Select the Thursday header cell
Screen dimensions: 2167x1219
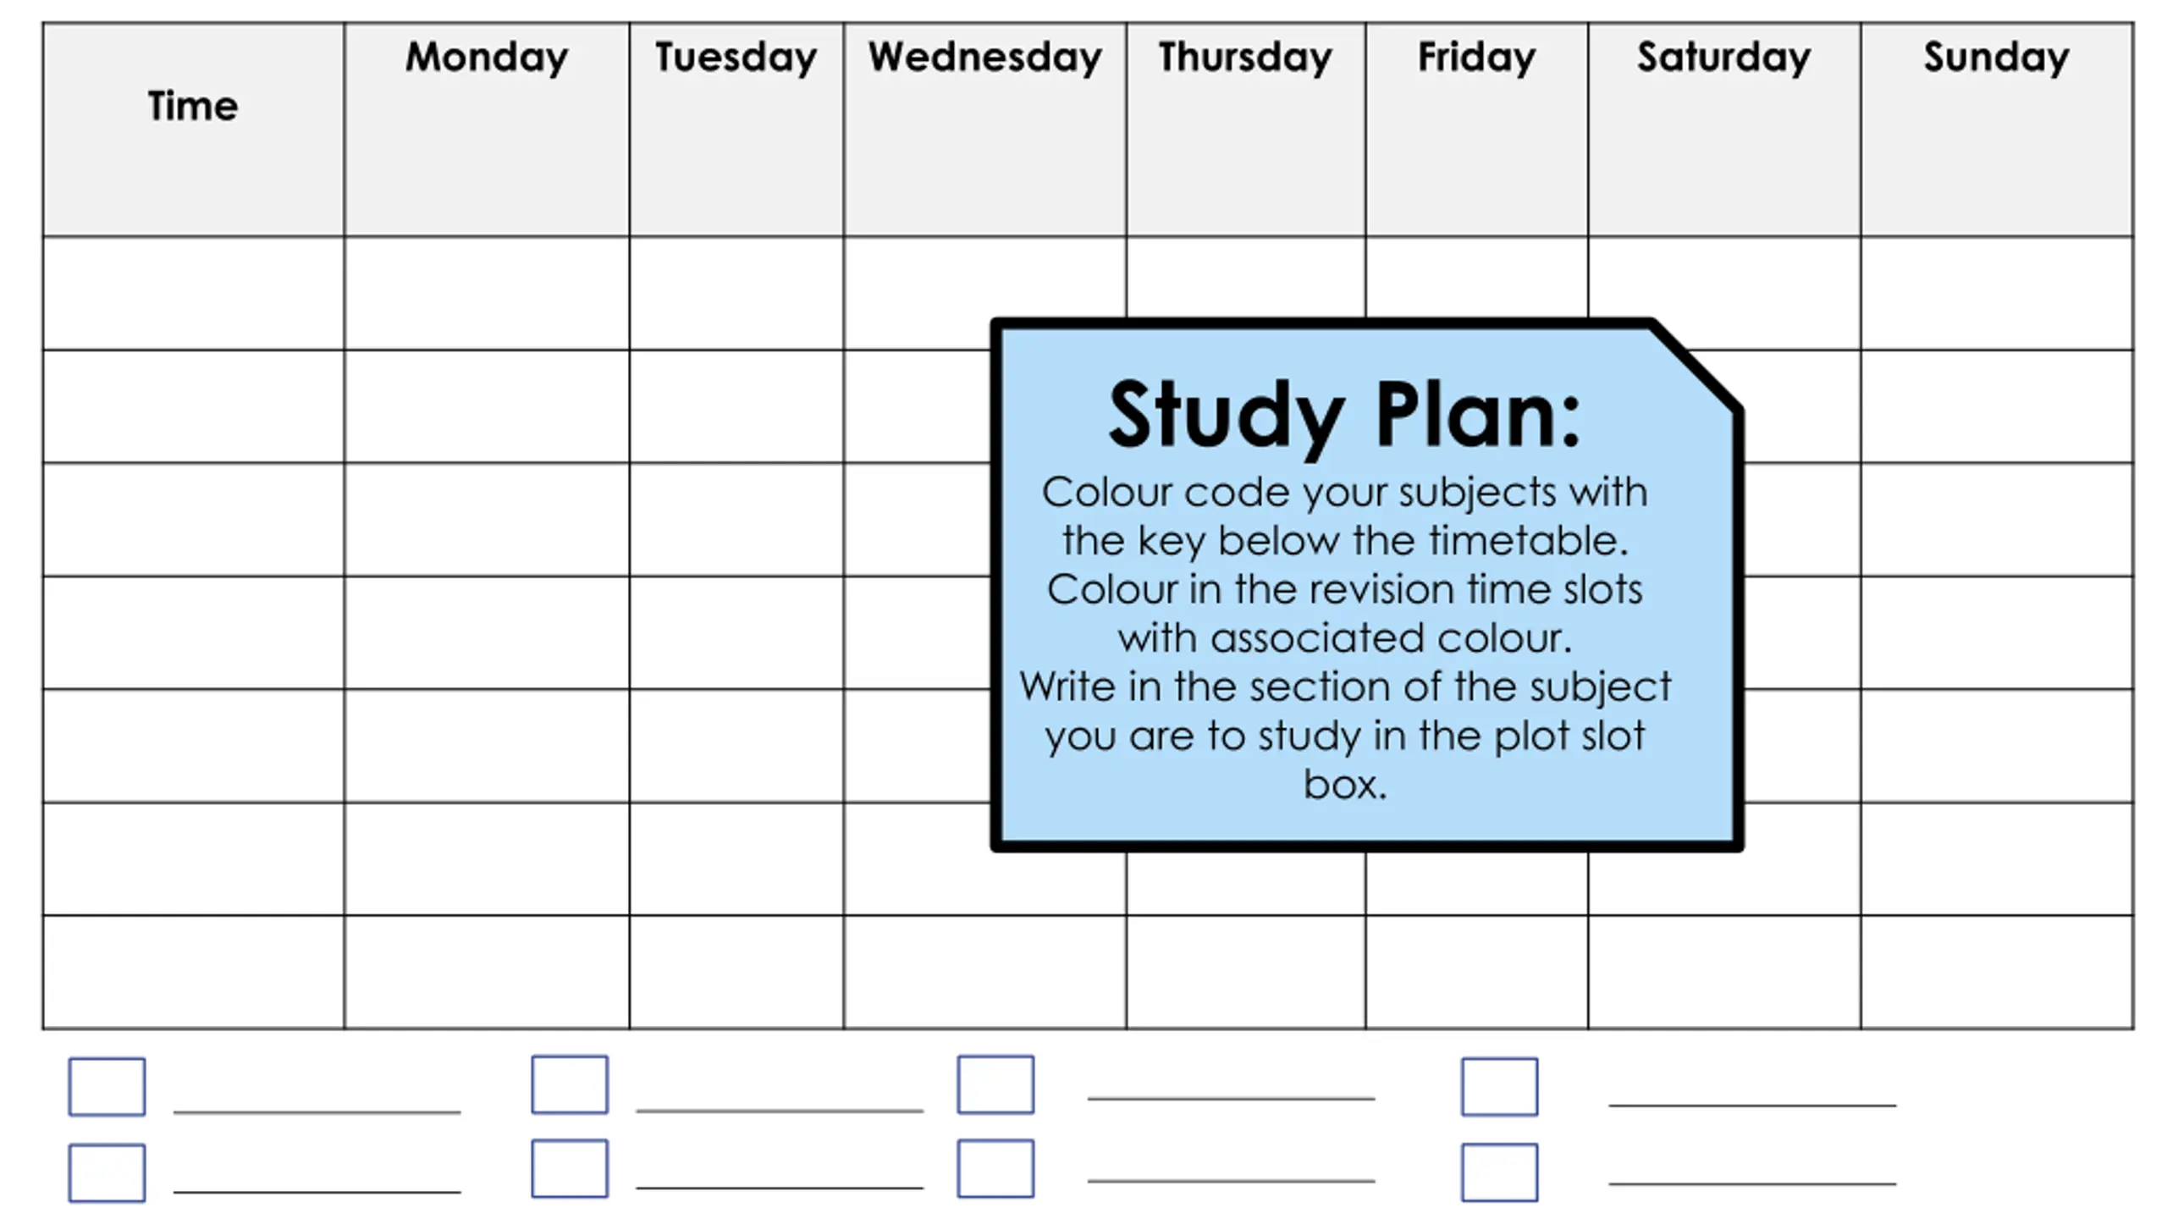pos(1246,130)
